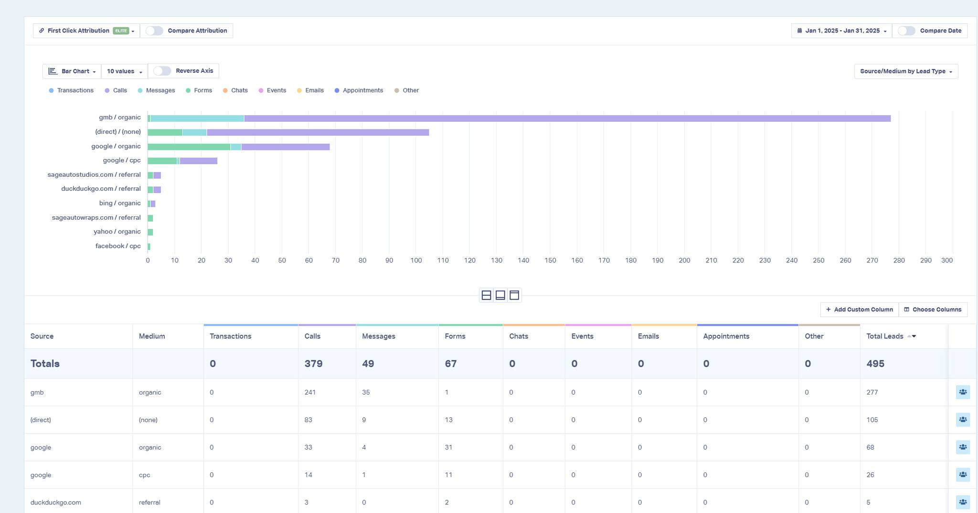978x513 pixels.
Task: Open leads icon for gmb organic row
Action: click(963, 392)
